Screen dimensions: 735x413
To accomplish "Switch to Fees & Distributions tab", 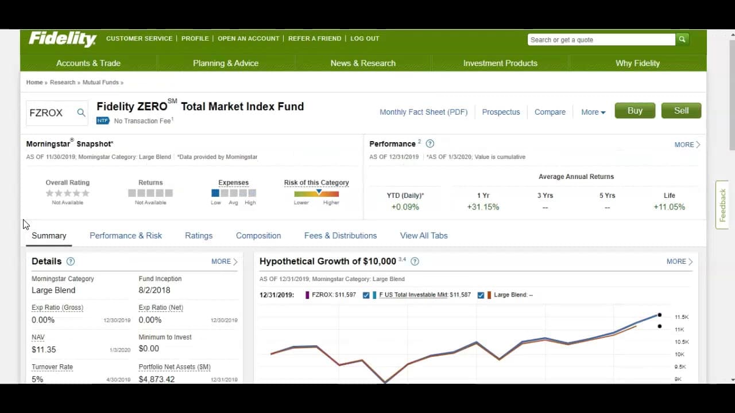I will point(341,236).
